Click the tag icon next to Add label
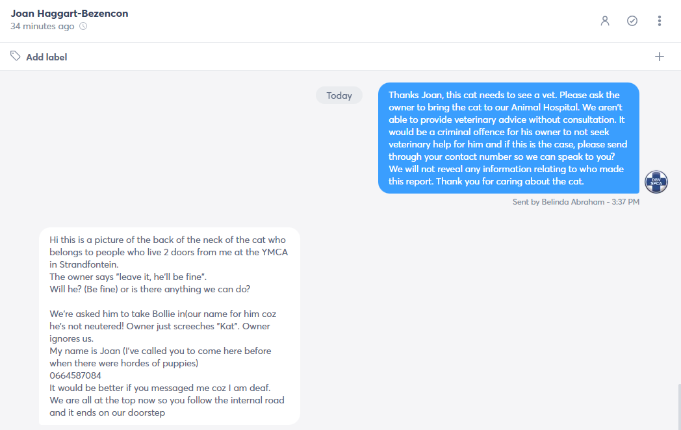The image size is (681, 430). click(15, 56)
